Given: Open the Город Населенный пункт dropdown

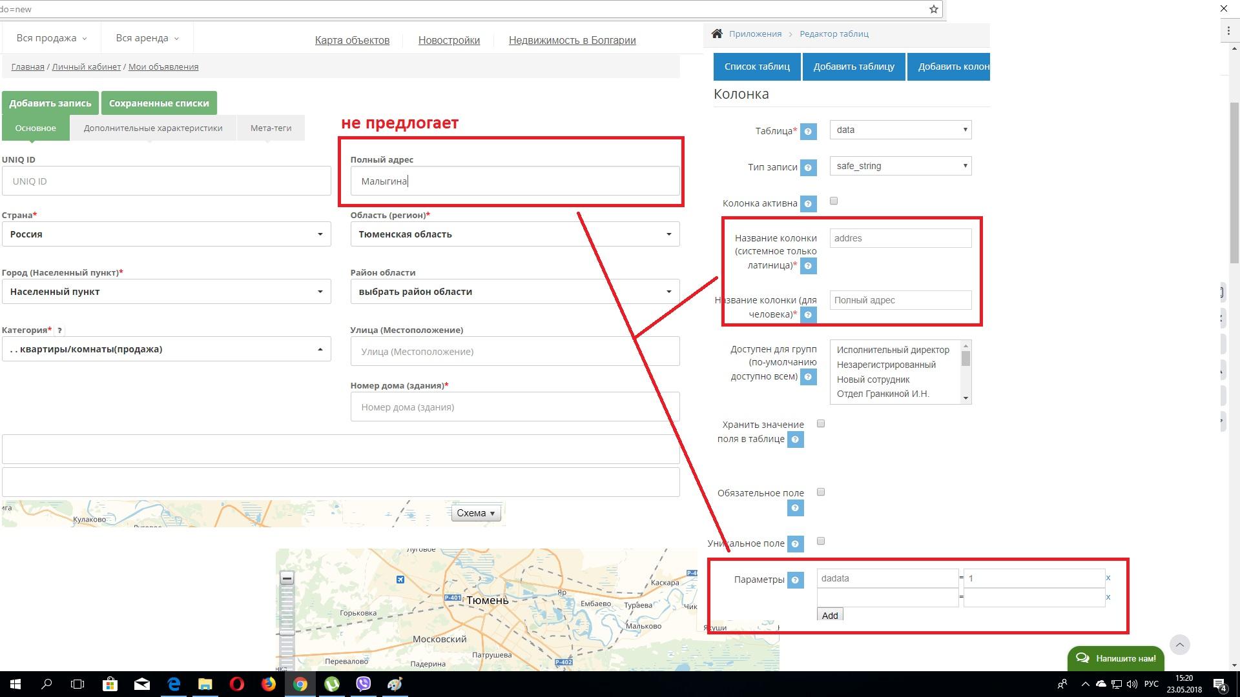Looking at the screenshot, I should coord(167,292).
